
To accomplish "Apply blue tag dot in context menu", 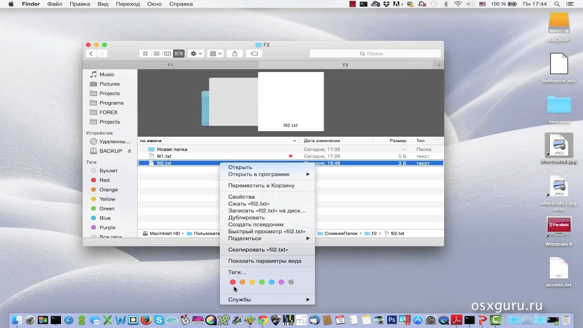I will 271,282.
